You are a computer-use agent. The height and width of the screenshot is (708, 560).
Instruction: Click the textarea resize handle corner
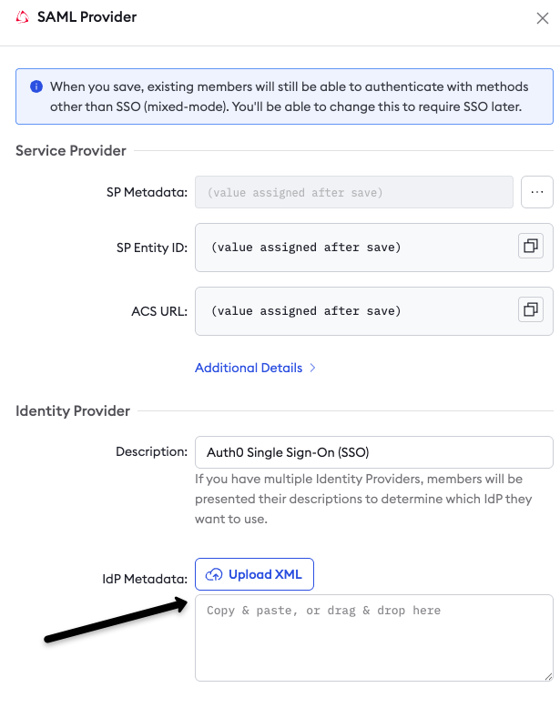point(548,676)
